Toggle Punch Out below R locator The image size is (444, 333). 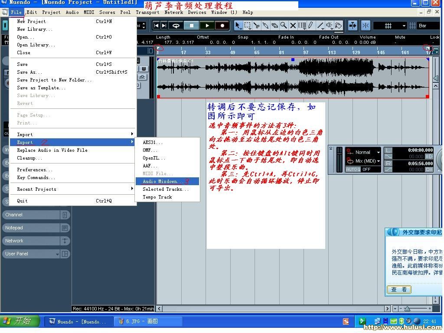click(x=388, y=170)
